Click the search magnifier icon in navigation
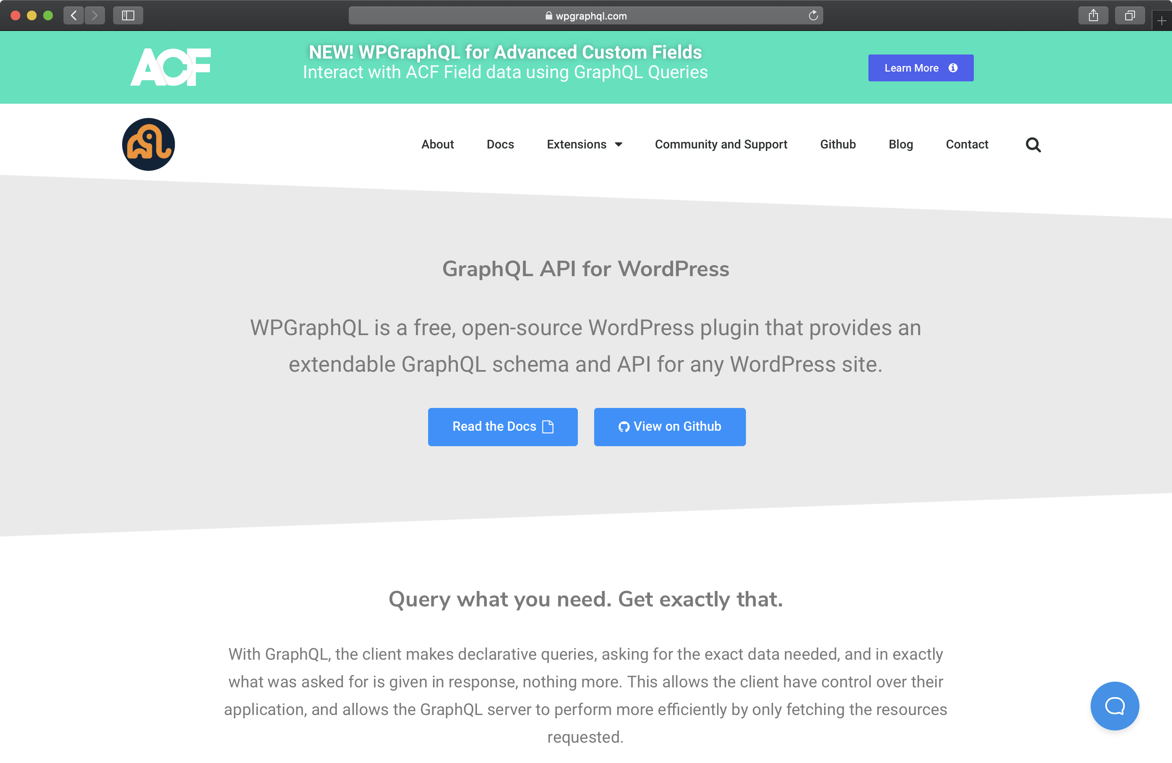 pyautogui.click(x=1033, y=145)
